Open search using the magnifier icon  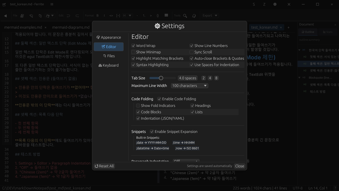[185, 16]
